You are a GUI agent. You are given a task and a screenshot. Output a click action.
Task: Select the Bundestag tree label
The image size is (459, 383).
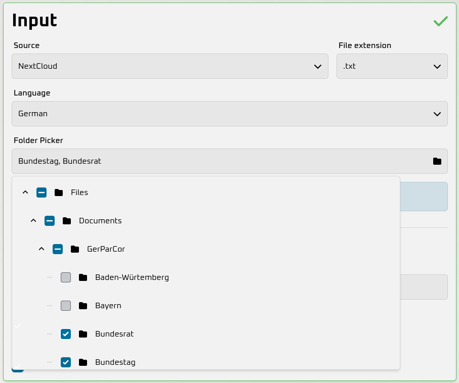click(x=115, y=362)
